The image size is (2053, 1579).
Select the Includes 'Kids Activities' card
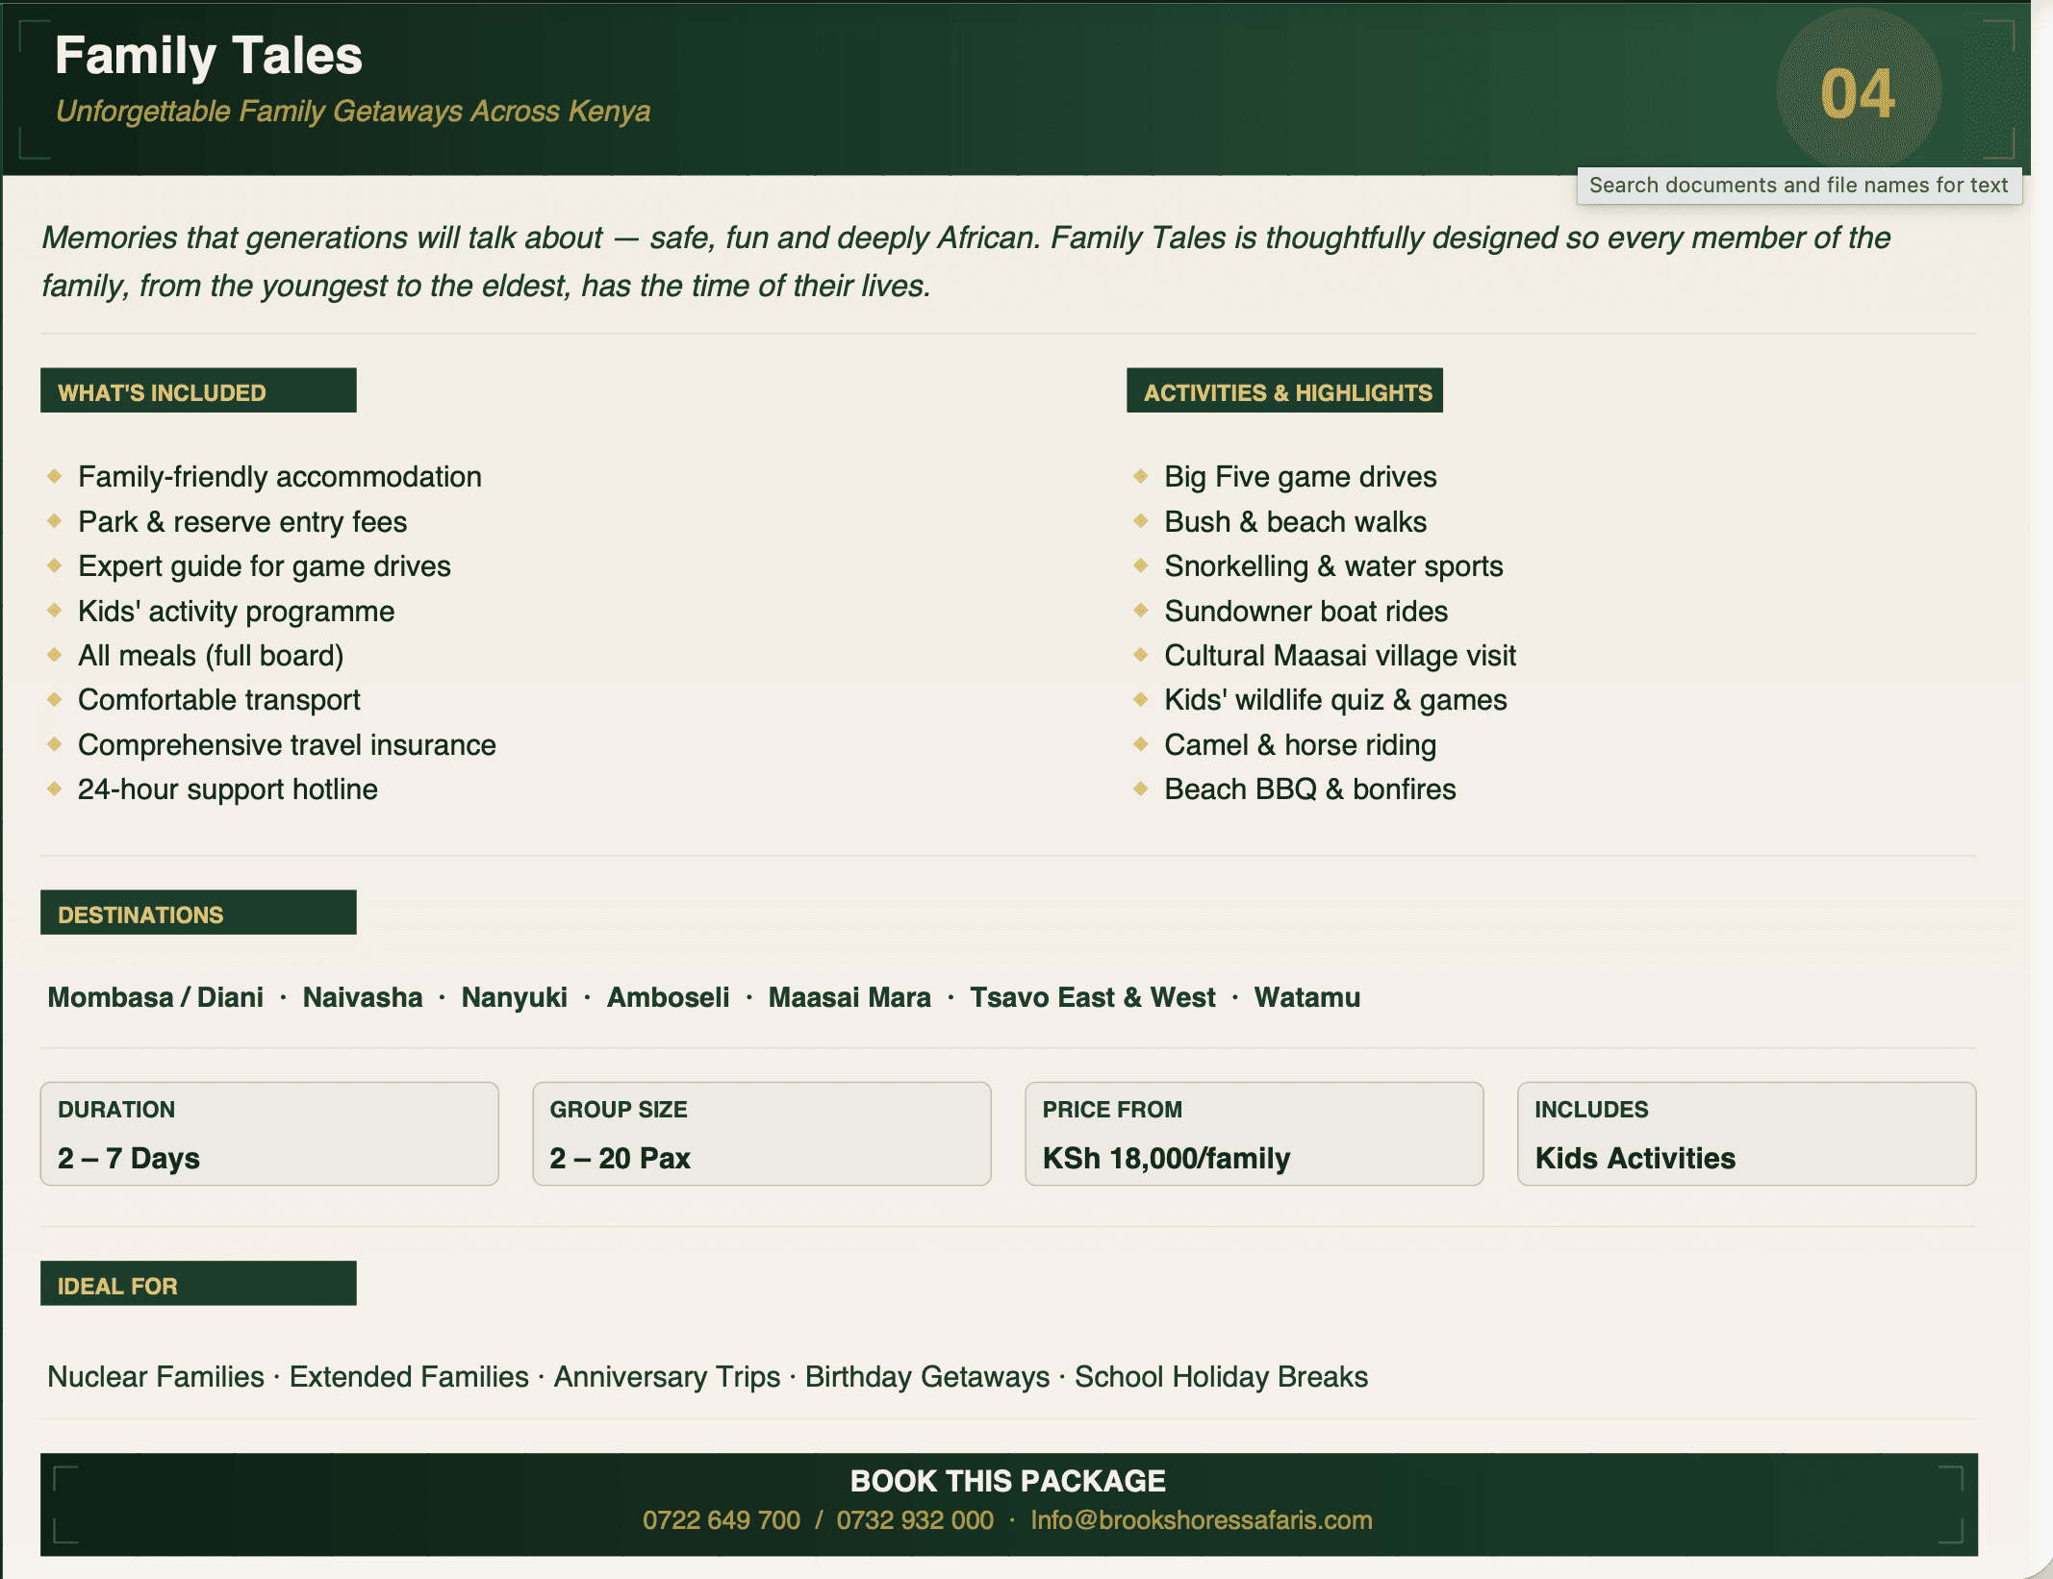tap(1747, 1135)
